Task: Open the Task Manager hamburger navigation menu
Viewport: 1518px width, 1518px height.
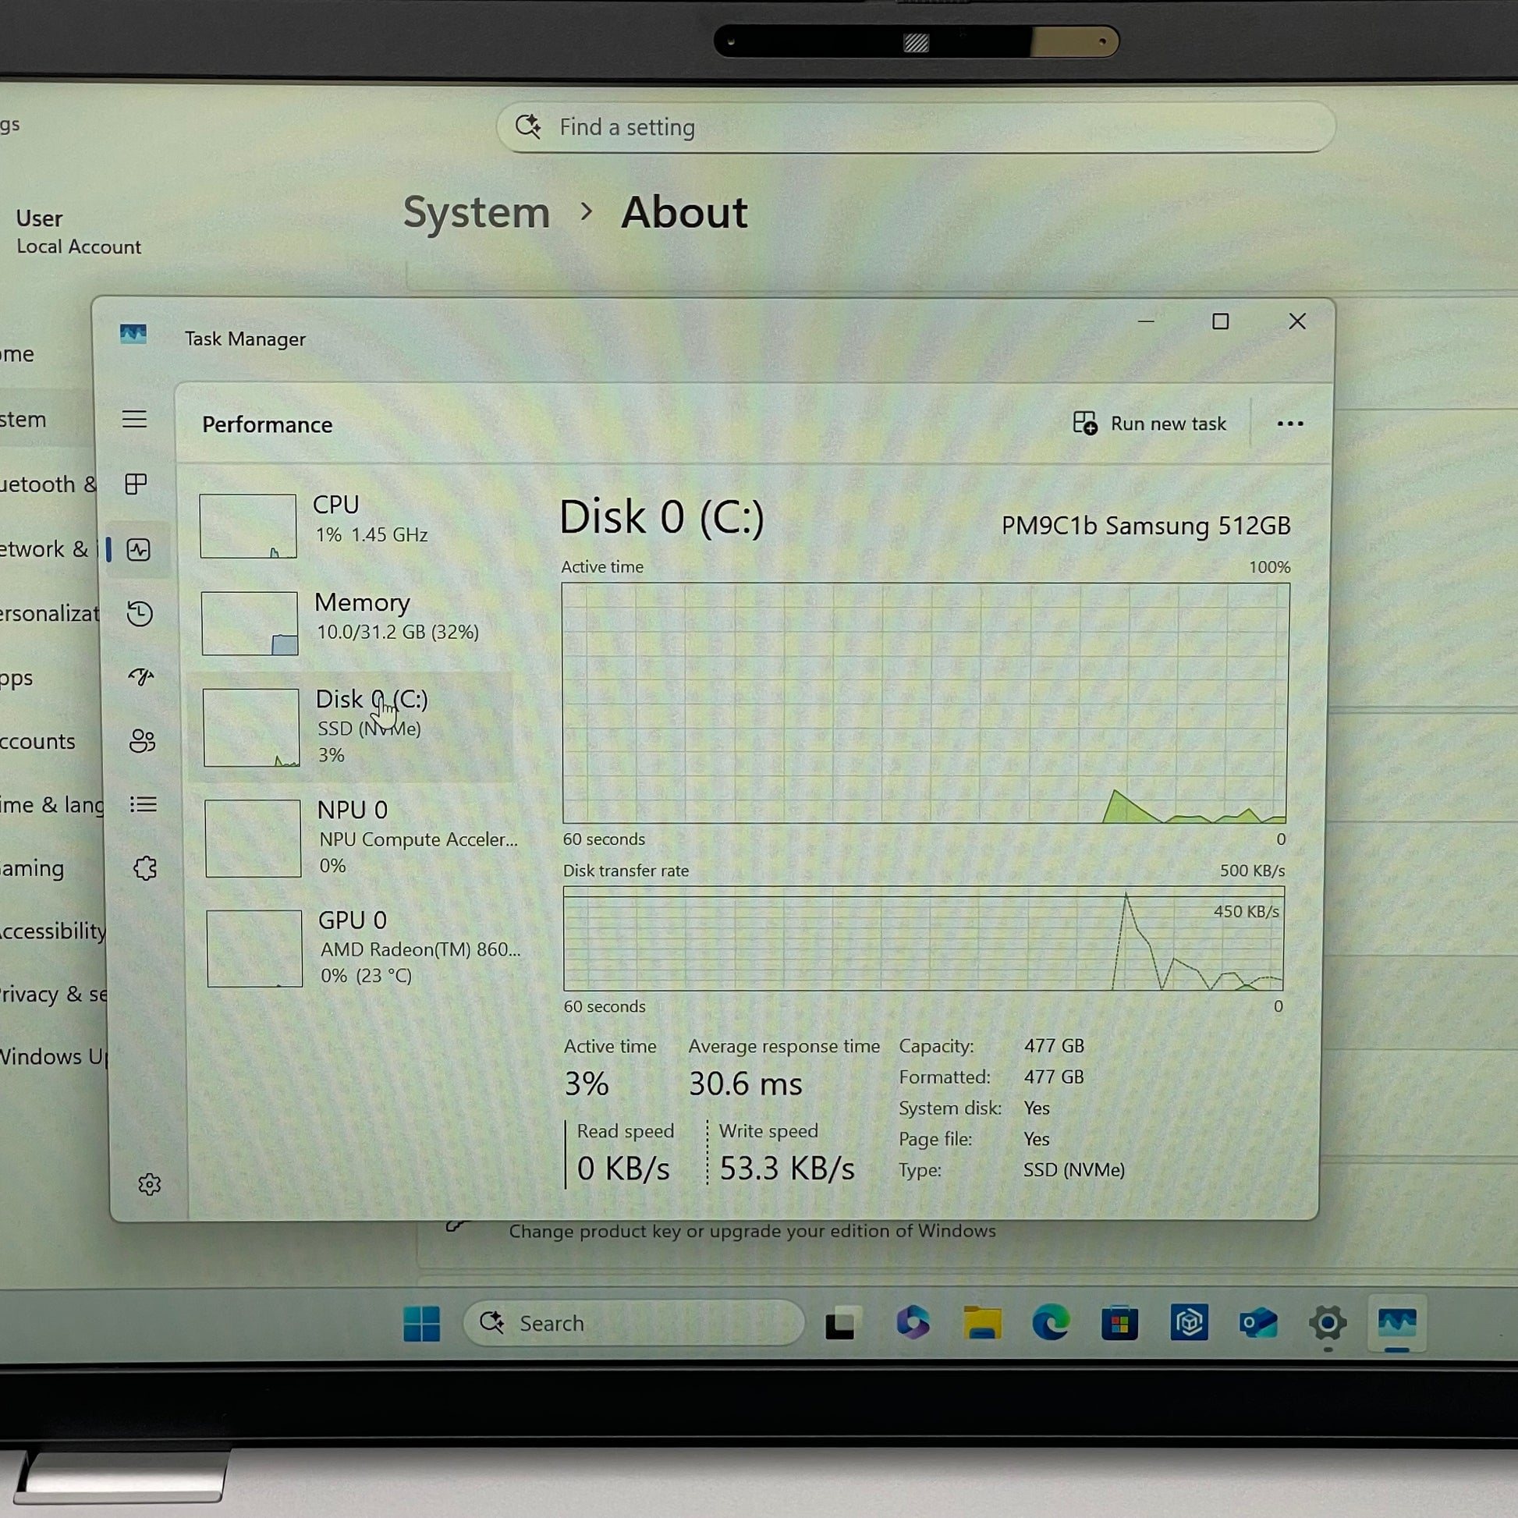Action: click(x=134, y=419)
